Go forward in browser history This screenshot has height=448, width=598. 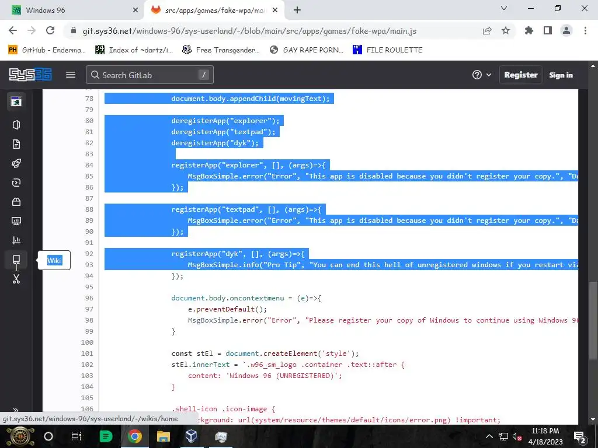32,30
